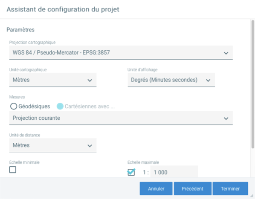The height and width of the screenshot is (199, 255).
Task: Expand the Unité de distance dropdown
Action: 53,145
